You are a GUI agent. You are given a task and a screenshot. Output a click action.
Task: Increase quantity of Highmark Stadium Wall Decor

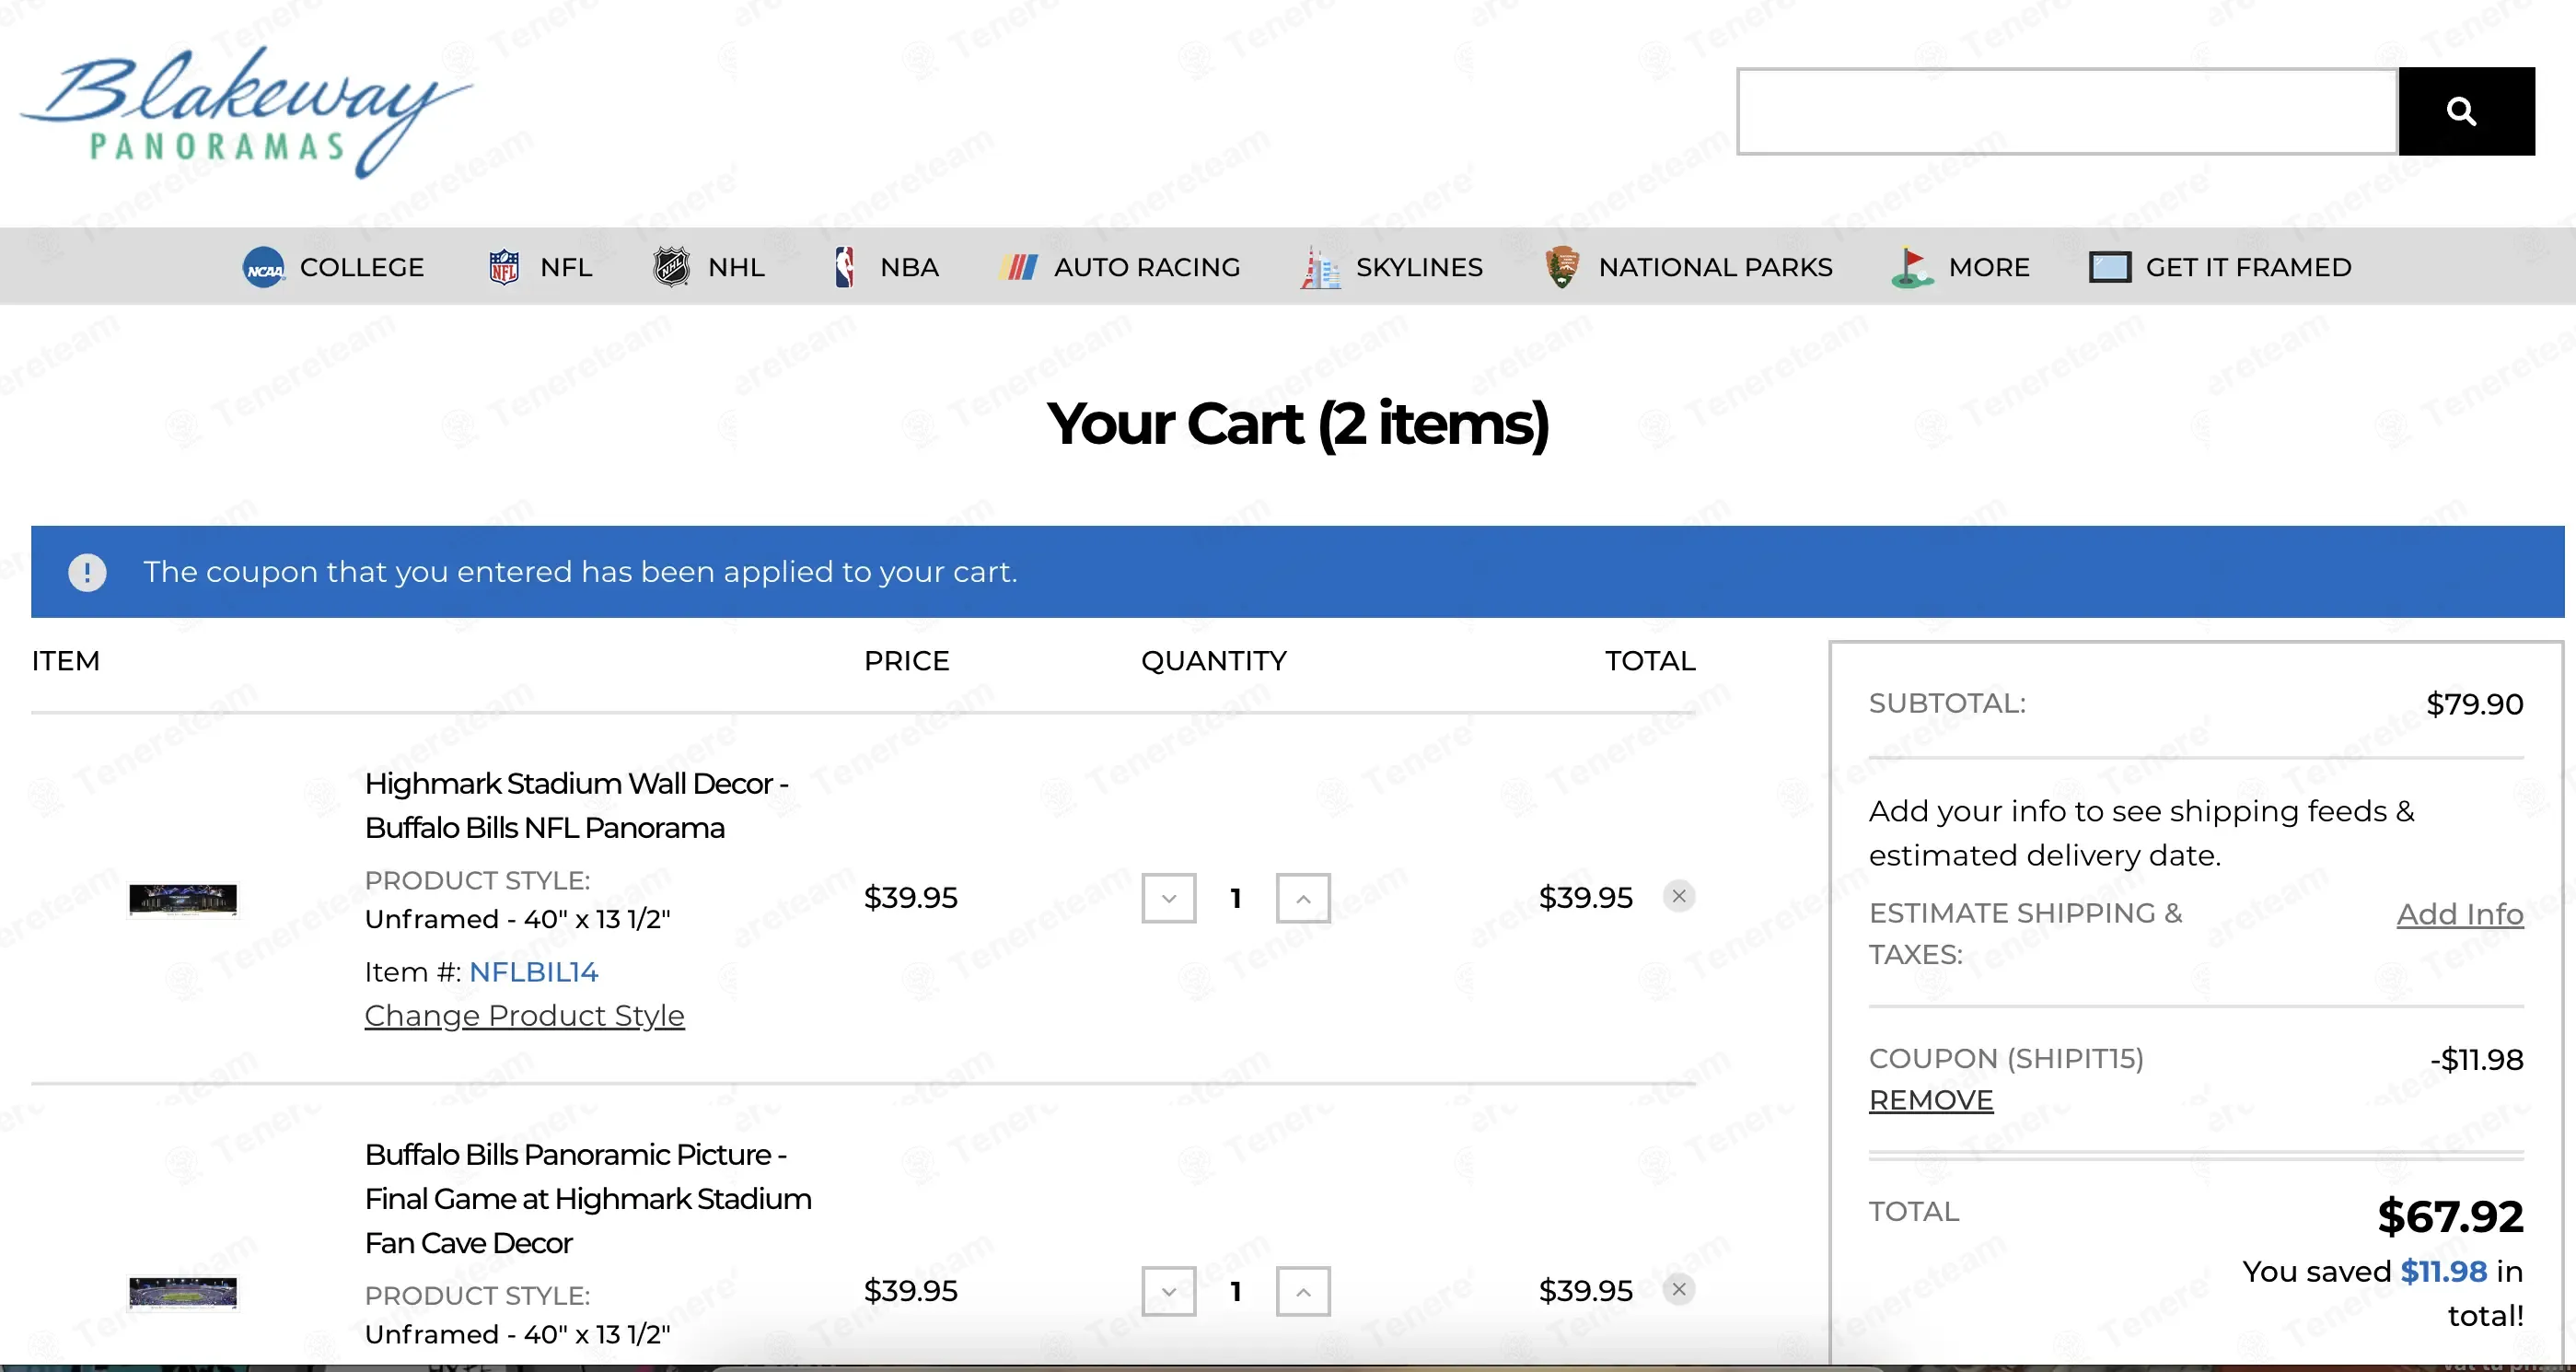click(x=1303, y=898)
